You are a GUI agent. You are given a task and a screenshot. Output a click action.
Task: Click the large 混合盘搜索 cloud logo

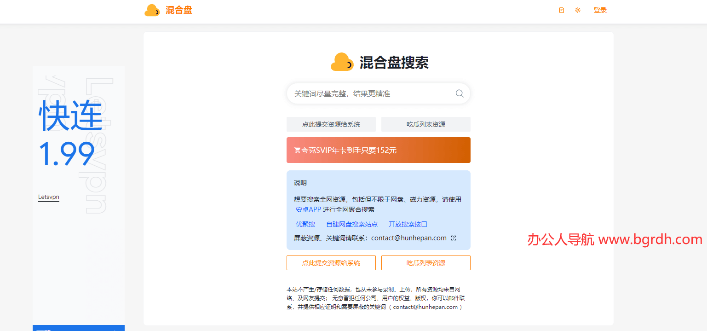coord(342,63)
